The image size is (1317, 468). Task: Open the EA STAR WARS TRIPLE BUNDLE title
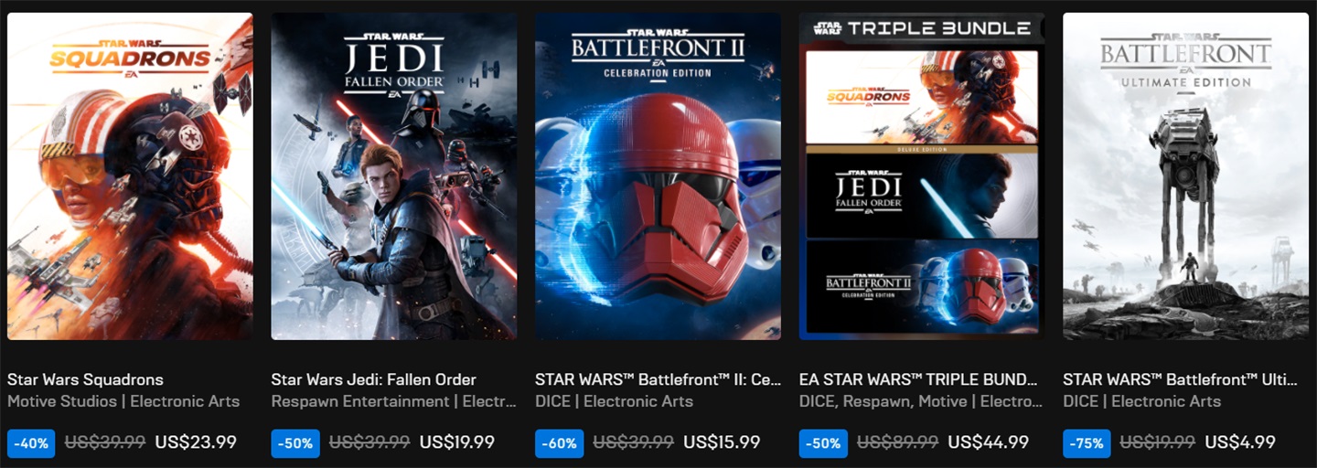click(919, 379)
